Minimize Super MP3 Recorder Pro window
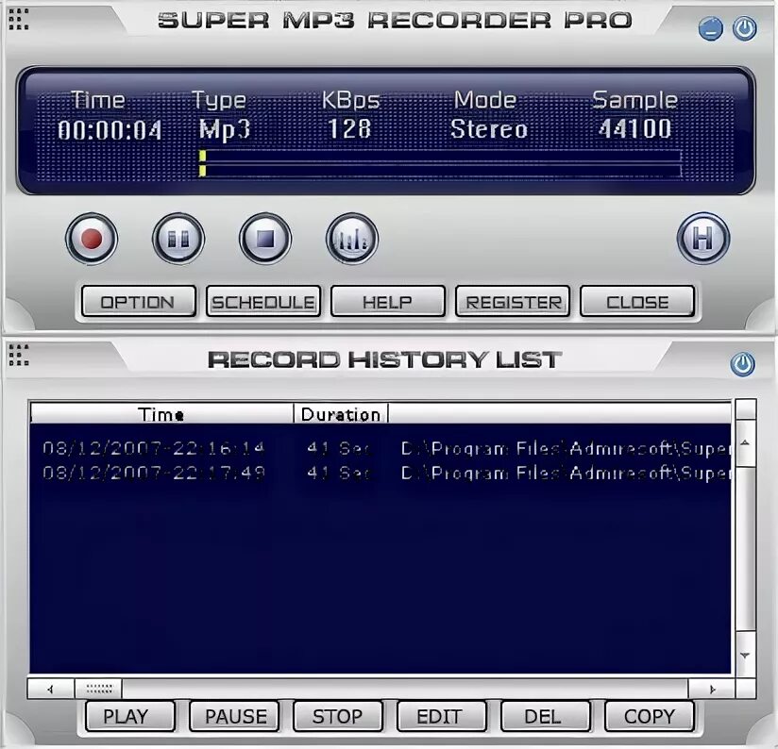 coord(711,28)
